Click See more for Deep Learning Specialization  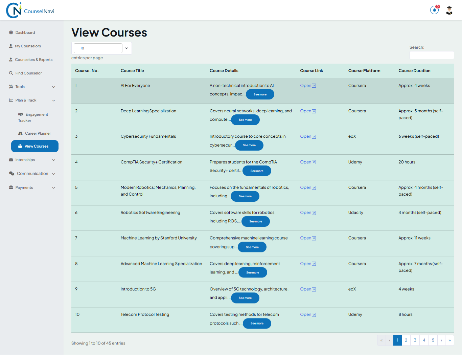[245, 119]
